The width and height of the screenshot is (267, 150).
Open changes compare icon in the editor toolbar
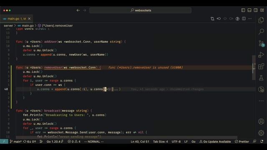point(212,19)
